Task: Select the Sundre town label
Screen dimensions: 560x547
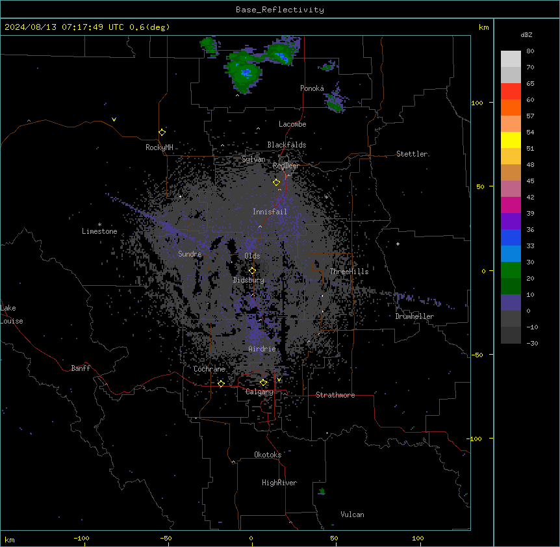Action: (x=190, y=254)
